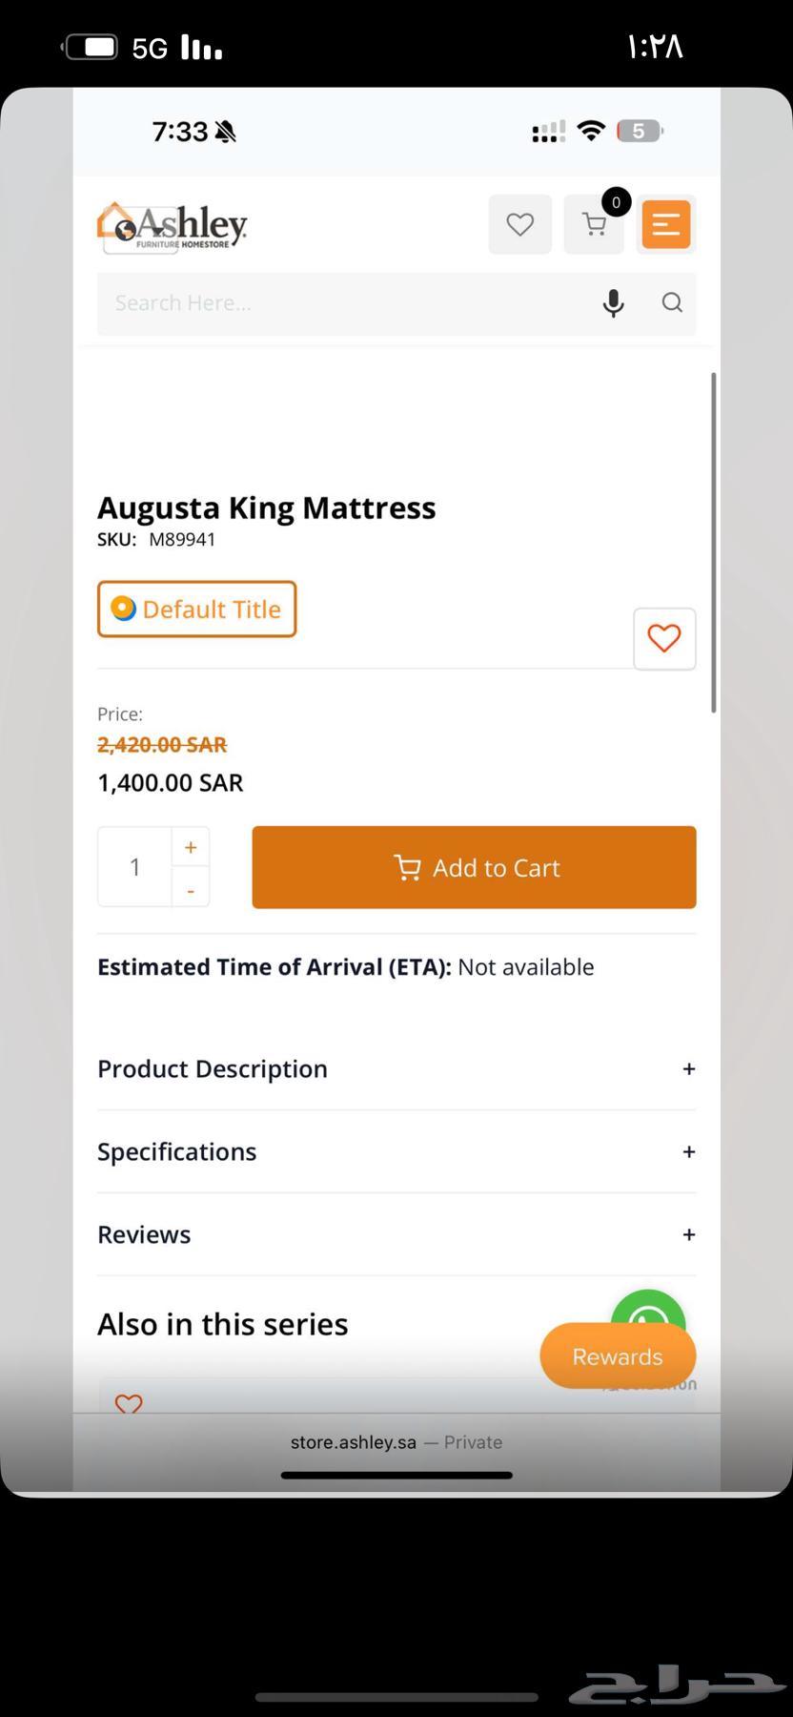This screenshot has width=793, height=1717.
Task: Expand the Specifications section
Action: click(x=396, y=1151)
